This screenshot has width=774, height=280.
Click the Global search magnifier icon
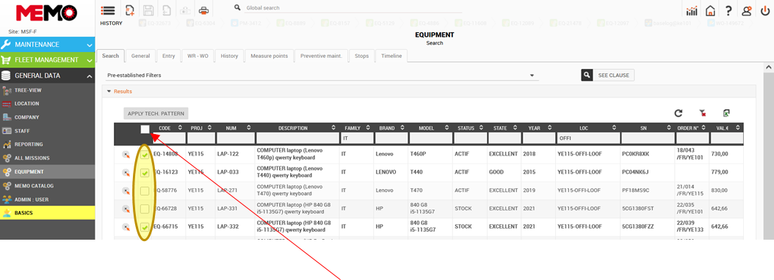(237, 8)
